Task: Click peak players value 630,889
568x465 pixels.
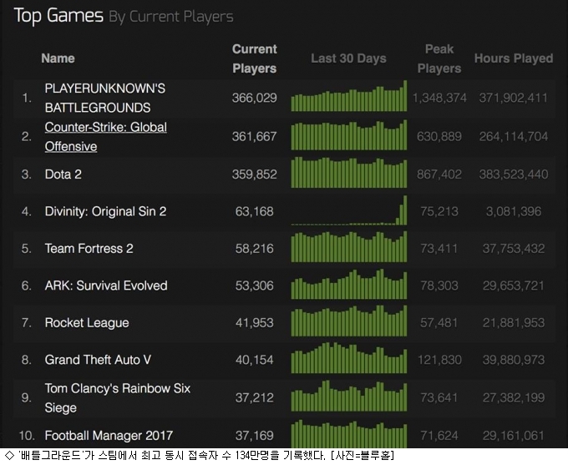Action: click(439, 137)
